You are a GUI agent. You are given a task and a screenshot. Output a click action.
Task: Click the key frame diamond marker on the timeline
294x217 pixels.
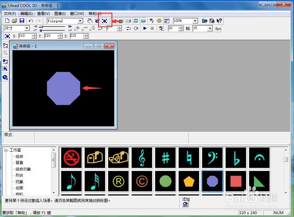(x=41, y=30)
